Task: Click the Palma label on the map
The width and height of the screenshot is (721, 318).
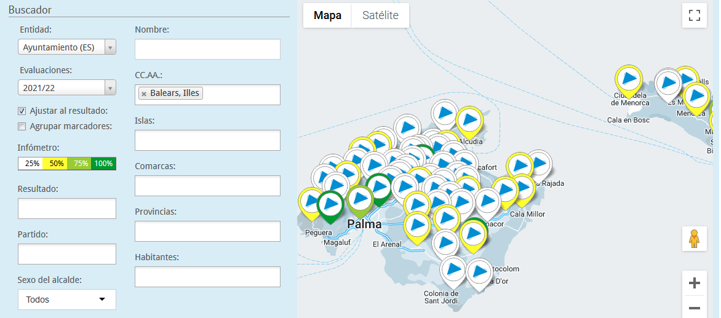Action: (x=364, y=225)
